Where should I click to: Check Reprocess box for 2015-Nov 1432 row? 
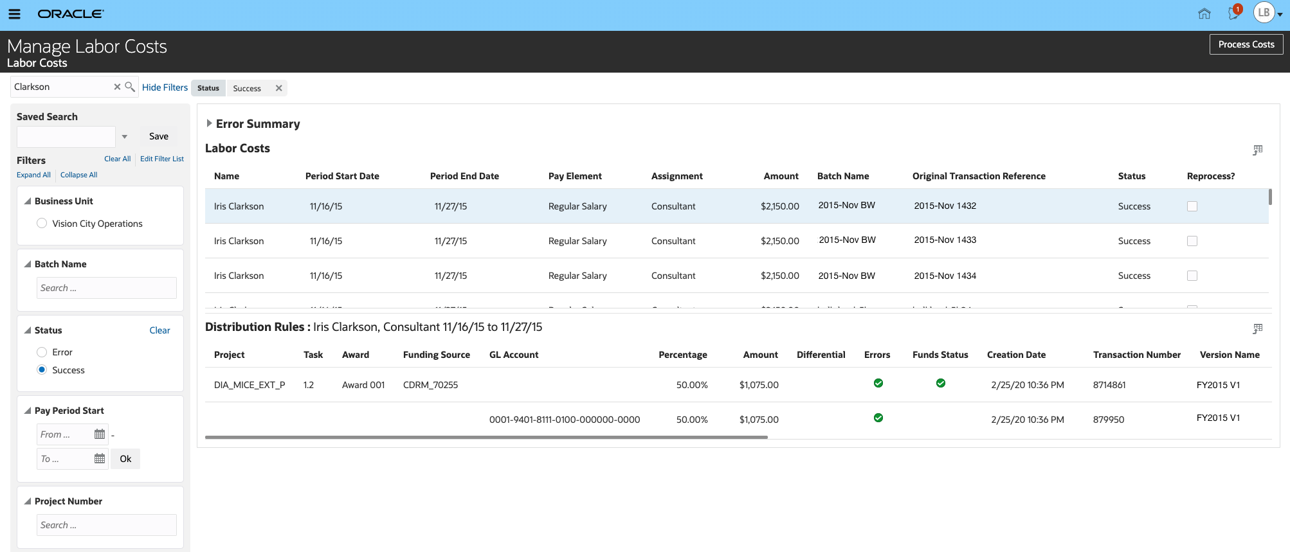(1192, 206)
